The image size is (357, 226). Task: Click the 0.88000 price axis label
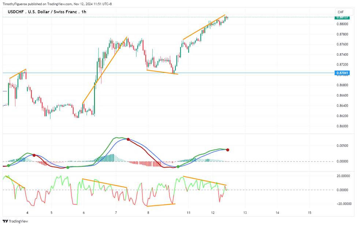click(x=342, y=24)
